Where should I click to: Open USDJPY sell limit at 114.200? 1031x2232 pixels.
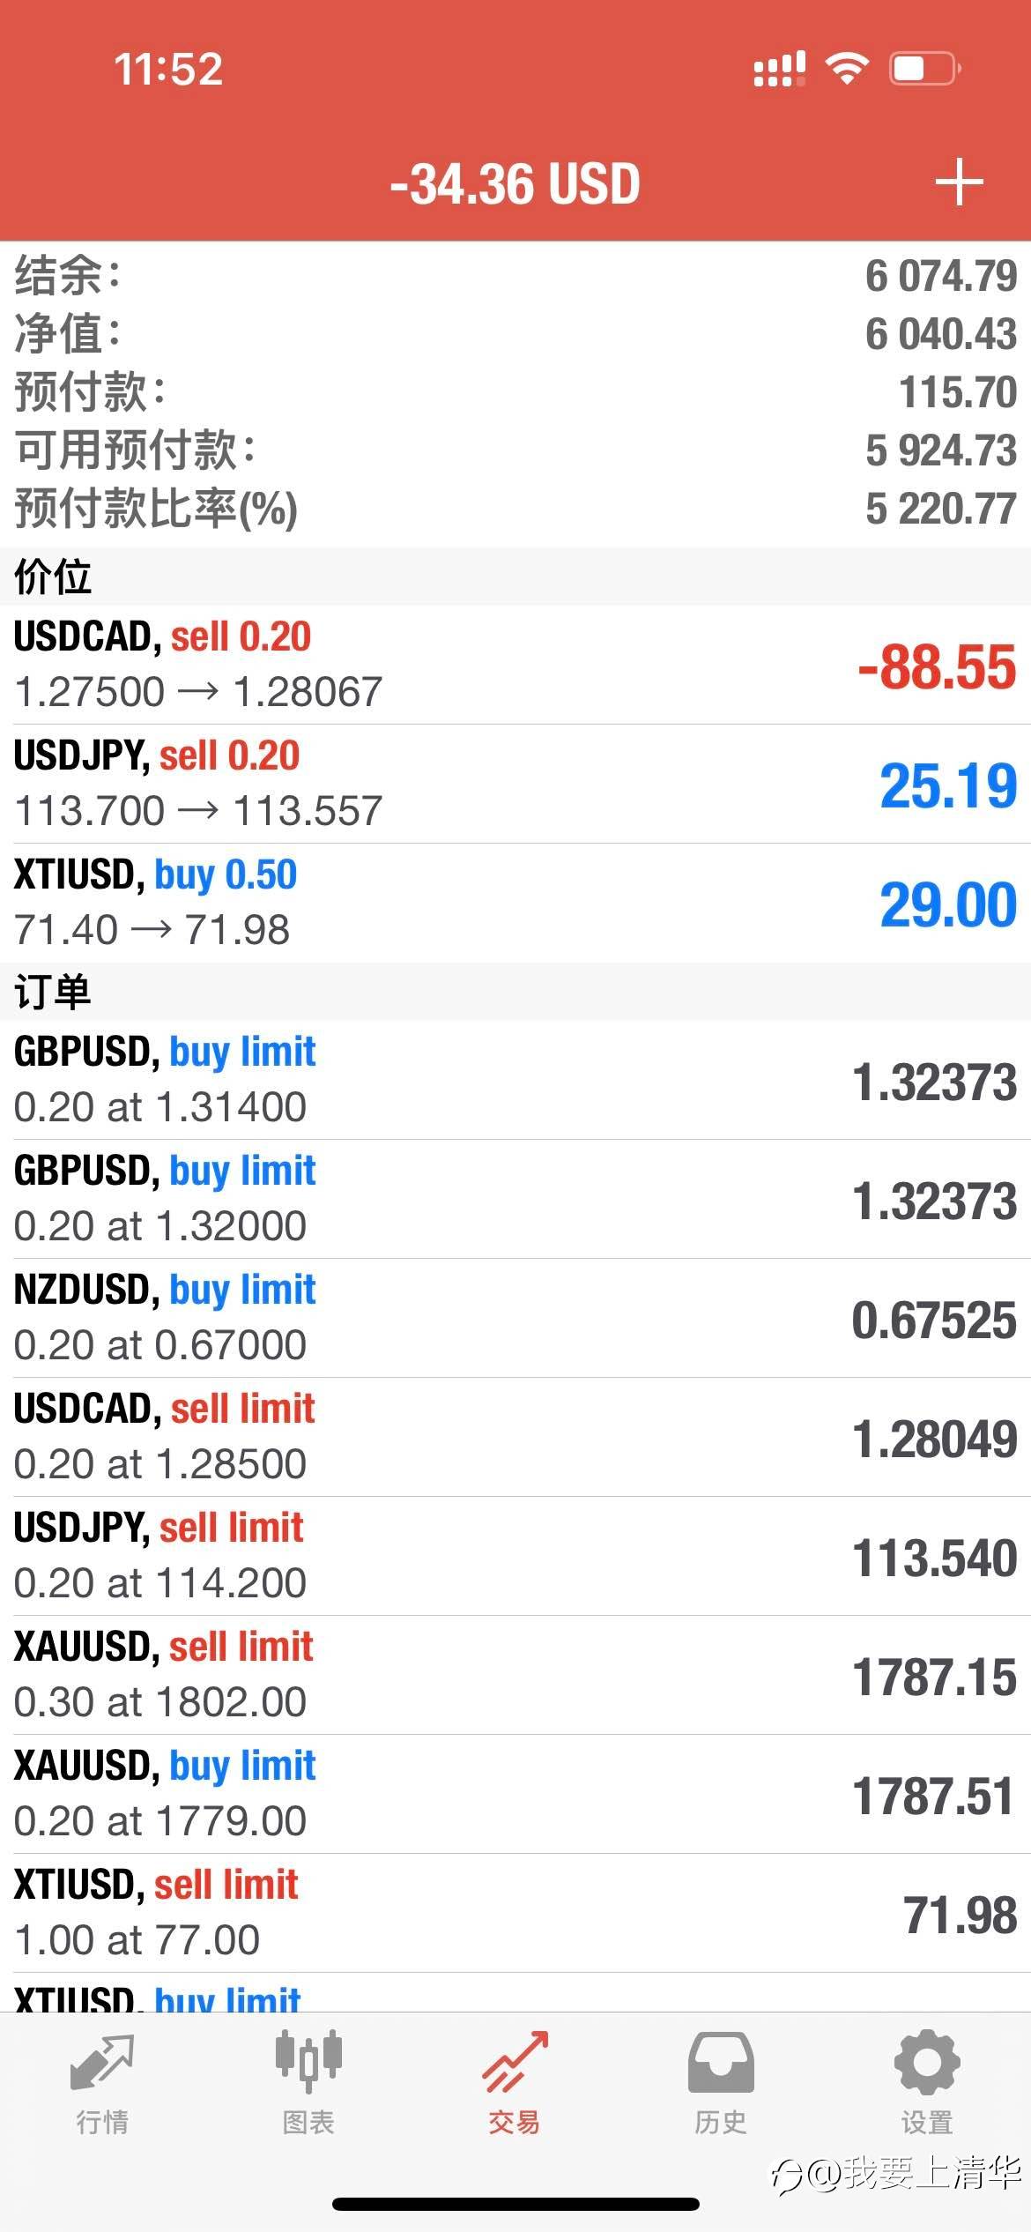pyautogui.click(x=515, y=1556)
